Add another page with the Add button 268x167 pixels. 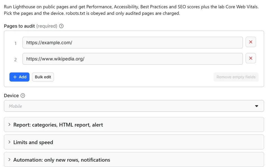click(x=19, y=77)
